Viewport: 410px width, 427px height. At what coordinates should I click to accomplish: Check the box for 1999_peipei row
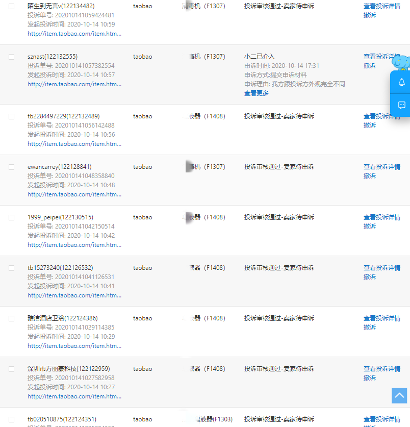click(11, 217)
